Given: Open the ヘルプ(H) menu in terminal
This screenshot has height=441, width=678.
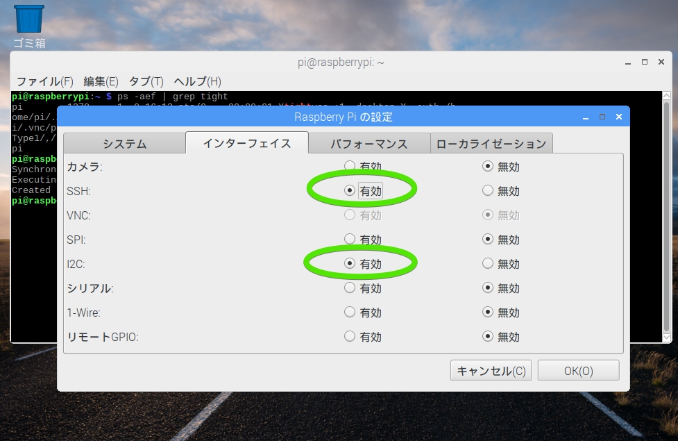Looking at the screenshot, I should tap(197, 81).
